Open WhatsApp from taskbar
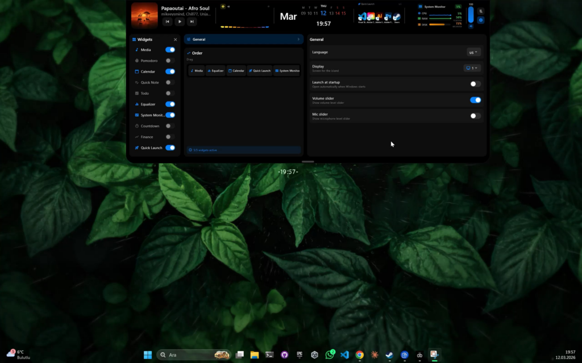582x363 pixels. (330, 355)
